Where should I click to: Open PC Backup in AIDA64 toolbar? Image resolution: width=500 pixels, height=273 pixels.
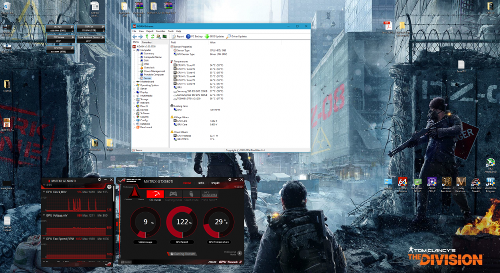pos(194,36)
